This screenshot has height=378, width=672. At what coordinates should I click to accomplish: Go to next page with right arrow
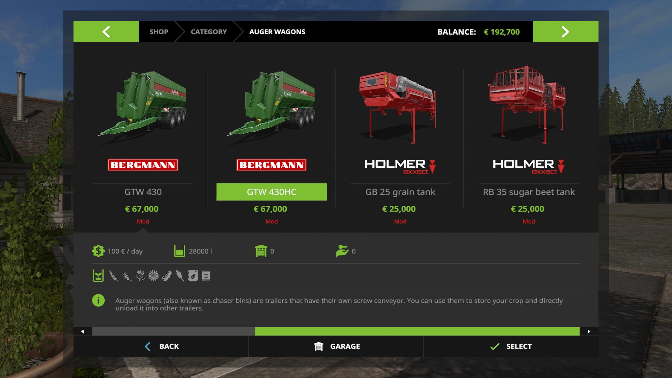[x=566, y=31]
